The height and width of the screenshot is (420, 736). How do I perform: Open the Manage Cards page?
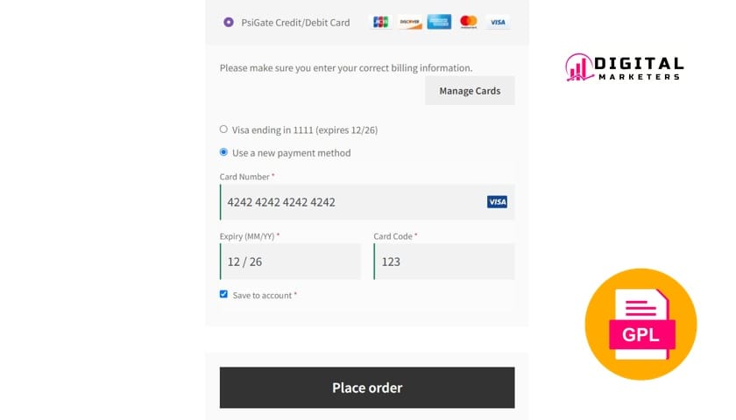click(470, 91)
